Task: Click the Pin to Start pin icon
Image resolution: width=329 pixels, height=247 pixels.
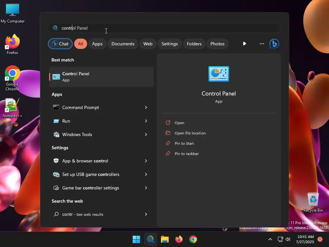Action: pos(168,143)
